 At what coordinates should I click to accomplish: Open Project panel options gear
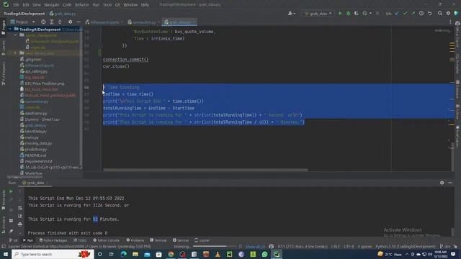(70, 22)
